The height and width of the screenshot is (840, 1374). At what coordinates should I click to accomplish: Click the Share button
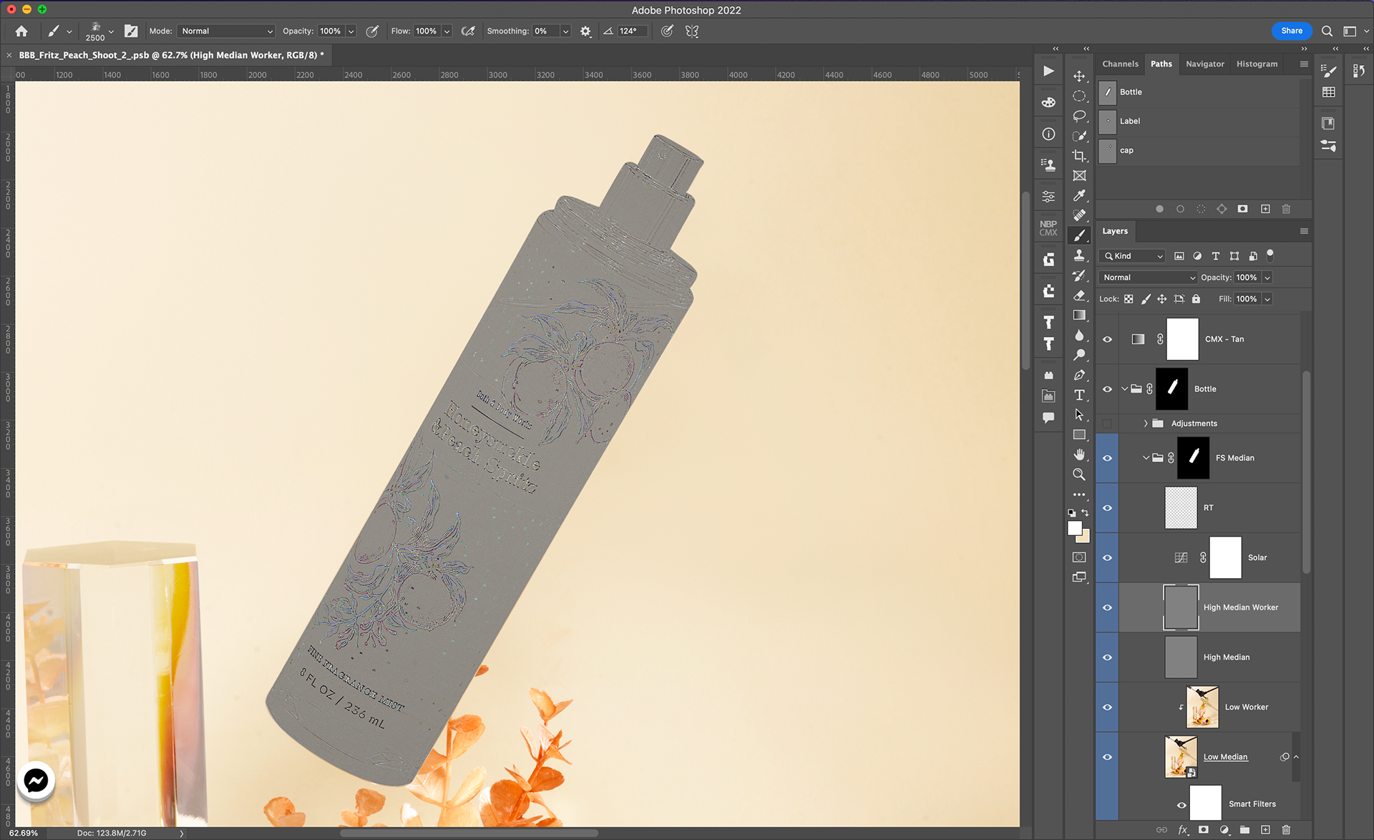1291,31
